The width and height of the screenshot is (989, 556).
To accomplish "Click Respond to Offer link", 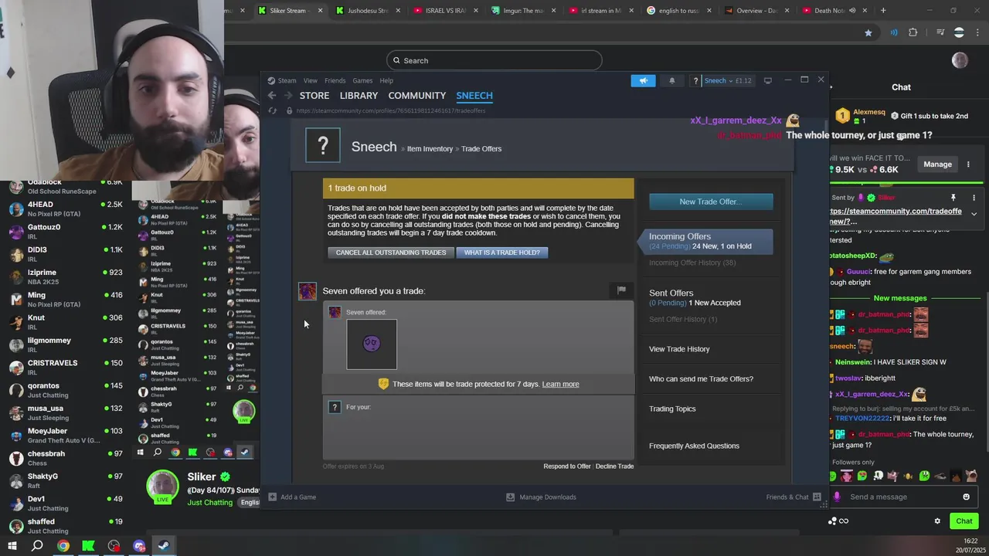I will pos(566,466).
